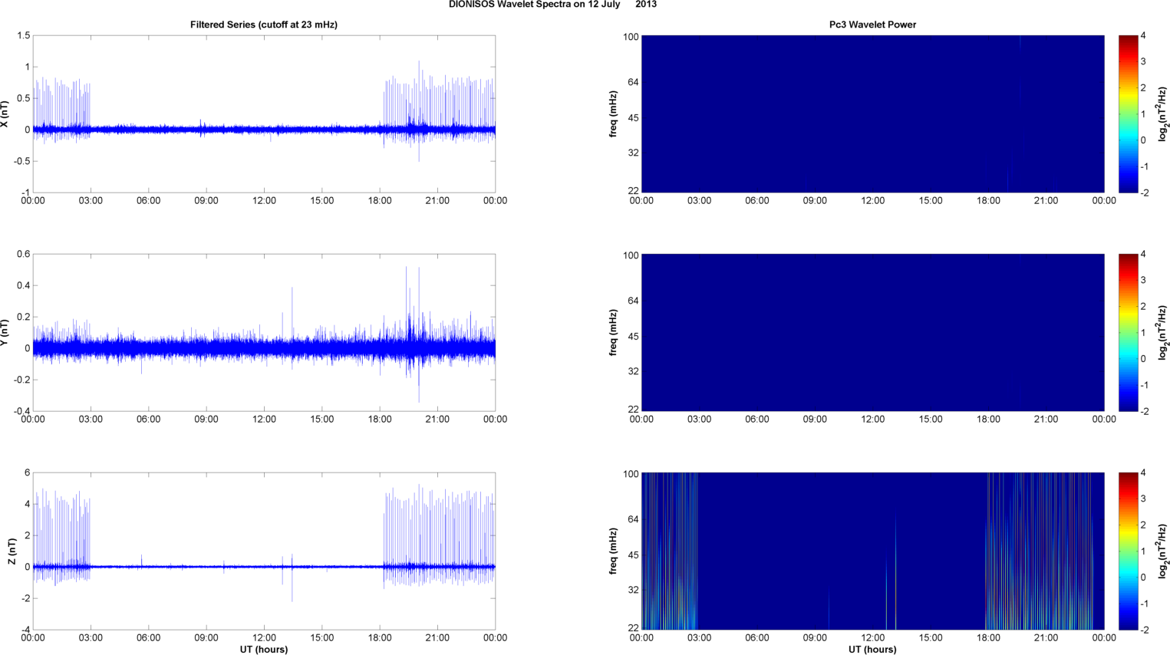Click the "0.6" tick on the Y (nT) axis
Image resolution: width=1170 pixels, height=655 pixels.
coord(23,255)
